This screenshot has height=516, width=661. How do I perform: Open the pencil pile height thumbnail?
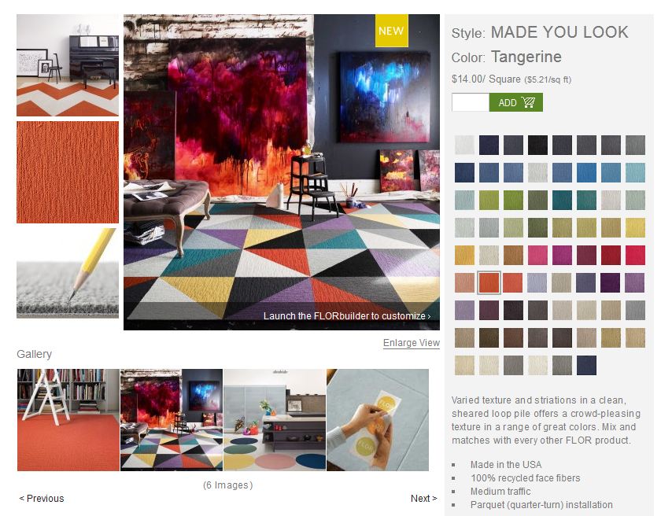[x=68, y=273]
